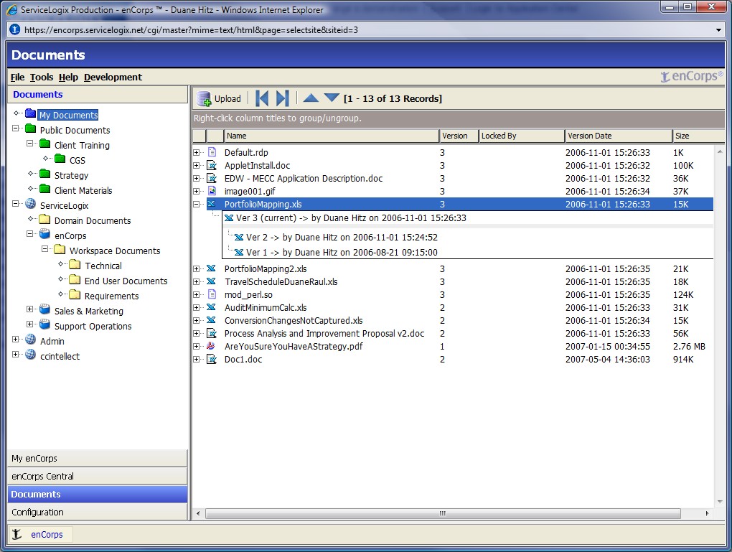Viewport: 732px width, 552px height.
Task: Click the My Documents blue folder icon
Action: point(31,113)
